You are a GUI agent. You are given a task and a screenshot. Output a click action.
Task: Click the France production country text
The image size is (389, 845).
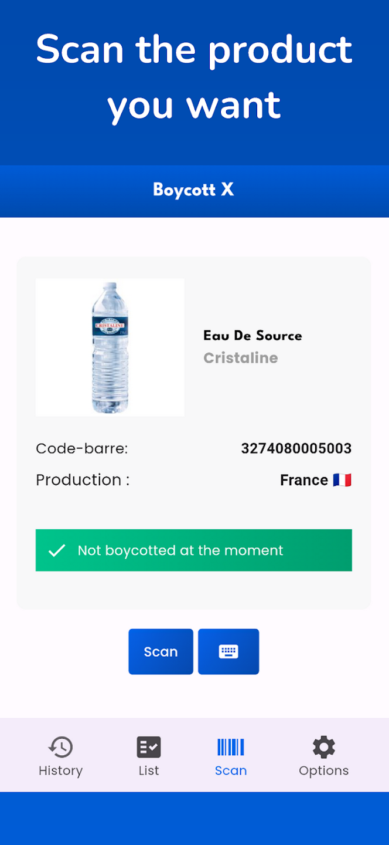303,480
